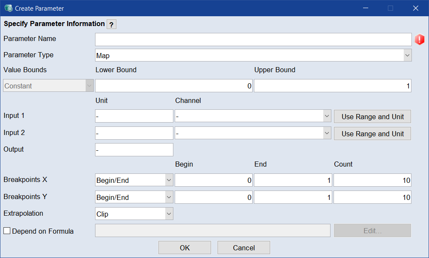Viewport: 429px width, 258px height.
Task: Click the Cancel button
Action: tap(244, 248)
